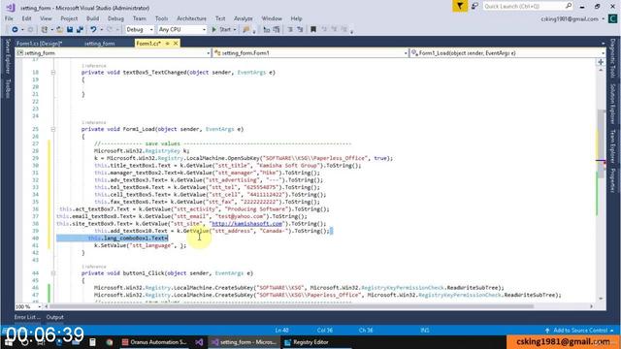Open the Output tab
Screen dimensions: 621x349
click(54, 317)
